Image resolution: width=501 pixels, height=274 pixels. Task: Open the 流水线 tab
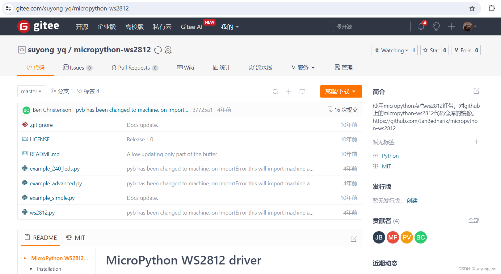pos(260,67)
